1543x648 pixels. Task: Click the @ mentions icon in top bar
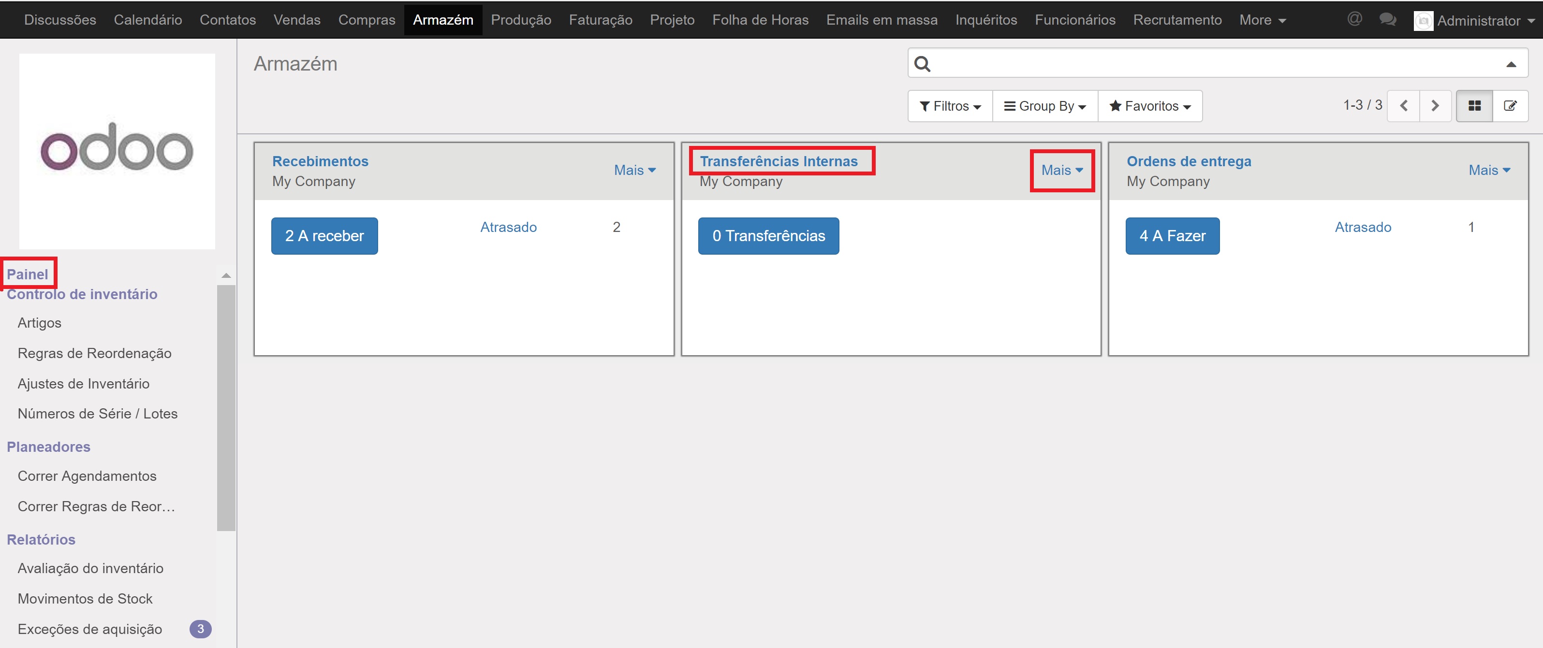(x=1354, y=19)
